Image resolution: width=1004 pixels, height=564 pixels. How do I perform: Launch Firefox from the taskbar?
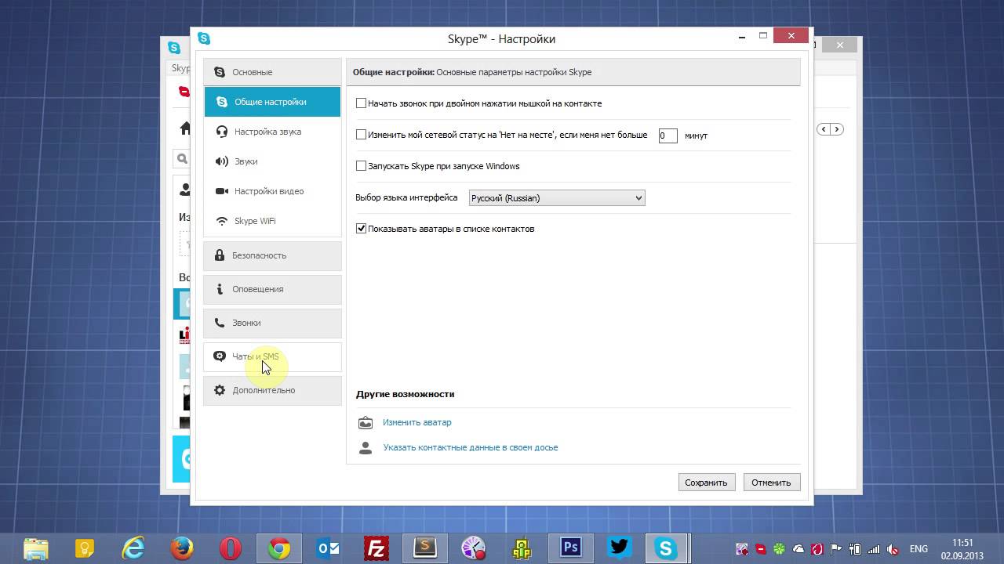click(182, 548)
